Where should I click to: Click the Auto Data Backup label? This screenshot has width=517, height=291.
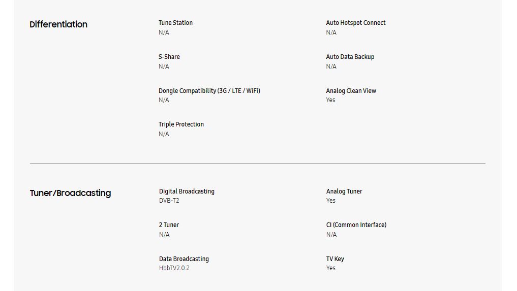(350, 57)
